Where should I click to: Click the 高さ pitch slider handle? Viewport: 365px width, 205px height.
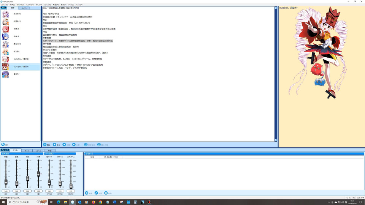click(27, 178)
